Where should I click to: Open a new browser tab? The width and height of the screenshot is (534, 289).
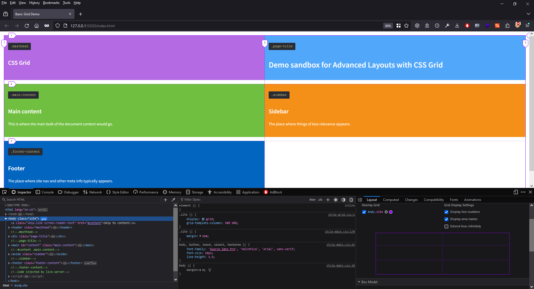(80, 14)
